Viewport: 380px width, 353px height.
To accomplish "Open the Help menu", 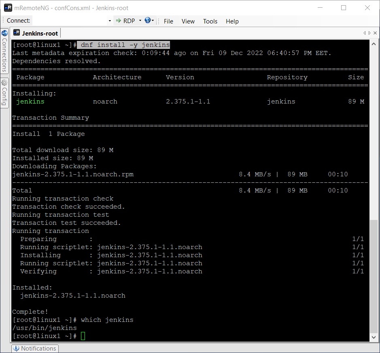I will 232,21.
